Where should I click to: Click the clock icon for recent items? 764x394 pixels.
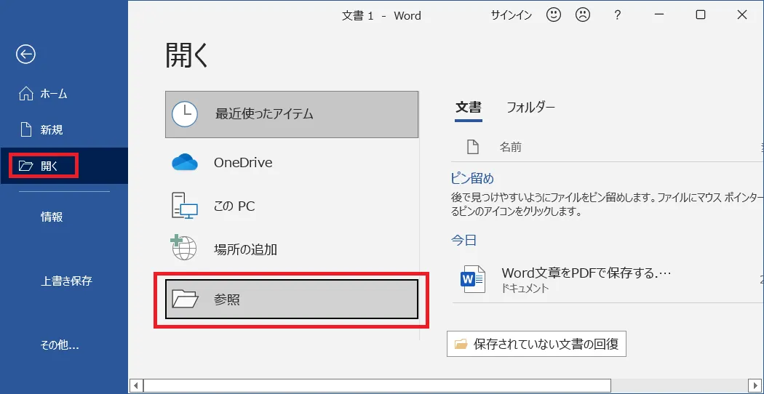pos(185,114)
